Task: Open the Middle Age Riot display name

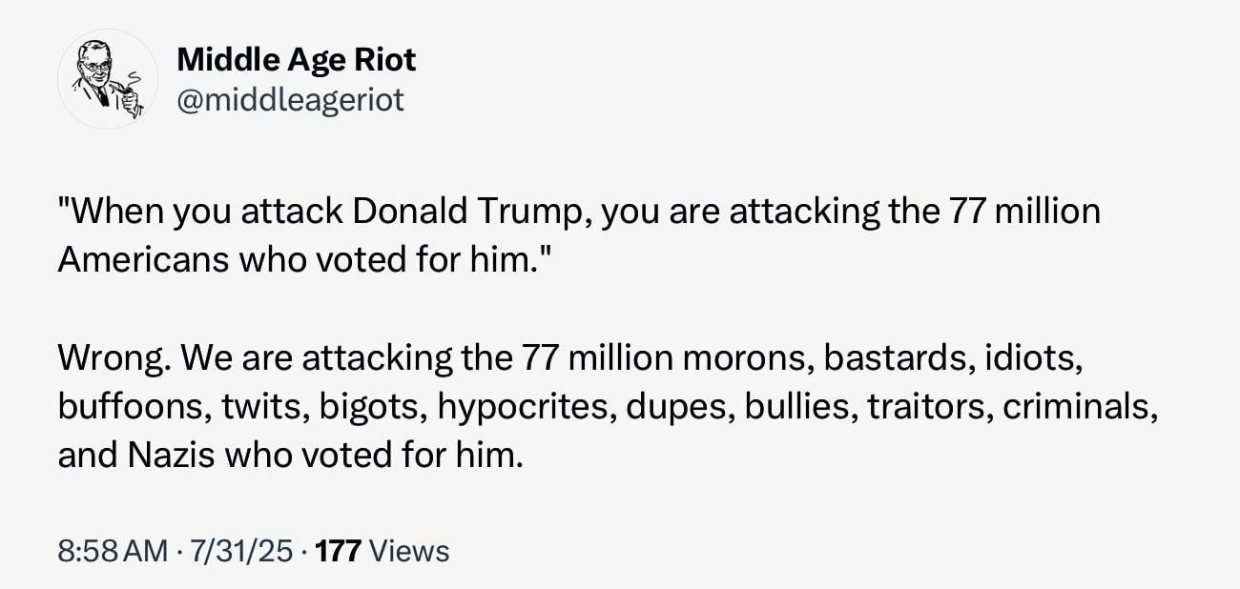Action: 297,60
